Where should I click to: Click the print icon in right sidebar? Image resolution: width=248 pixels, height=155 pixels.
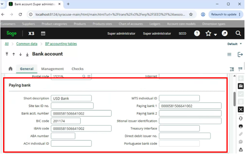pyautogui.click(x=241, y=126)
